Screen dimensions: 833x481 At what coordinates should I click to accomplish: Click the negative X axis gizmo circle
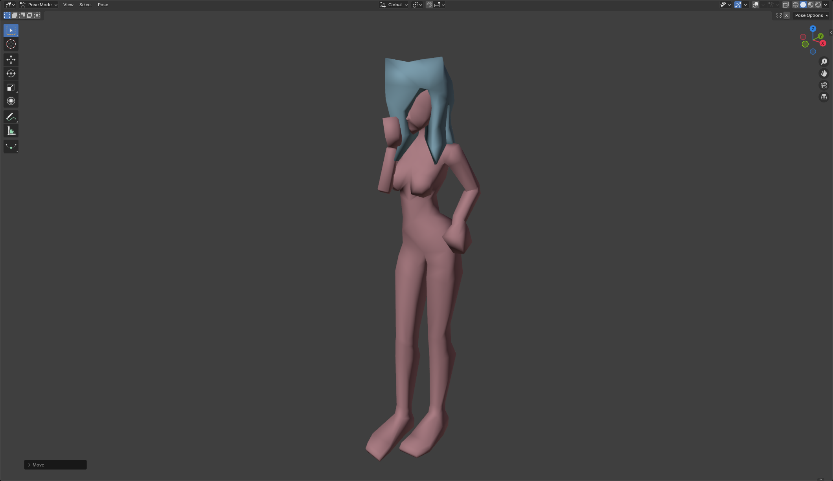(803, 37)
